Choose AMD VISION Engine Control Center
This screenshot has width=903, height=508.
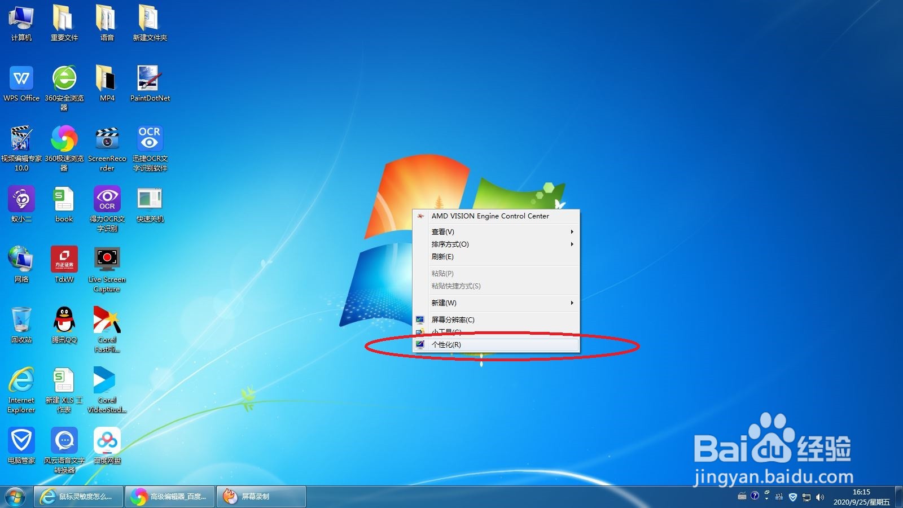(496, 216)
